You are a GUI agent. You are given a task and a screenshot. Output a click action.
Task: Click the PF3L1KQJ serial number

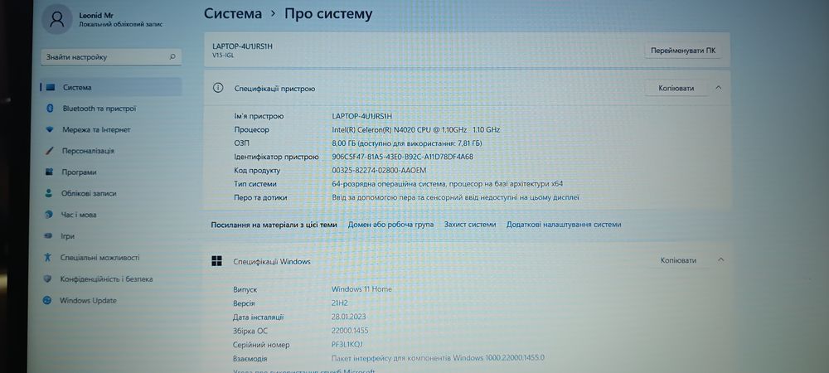(x=347, y=345)
